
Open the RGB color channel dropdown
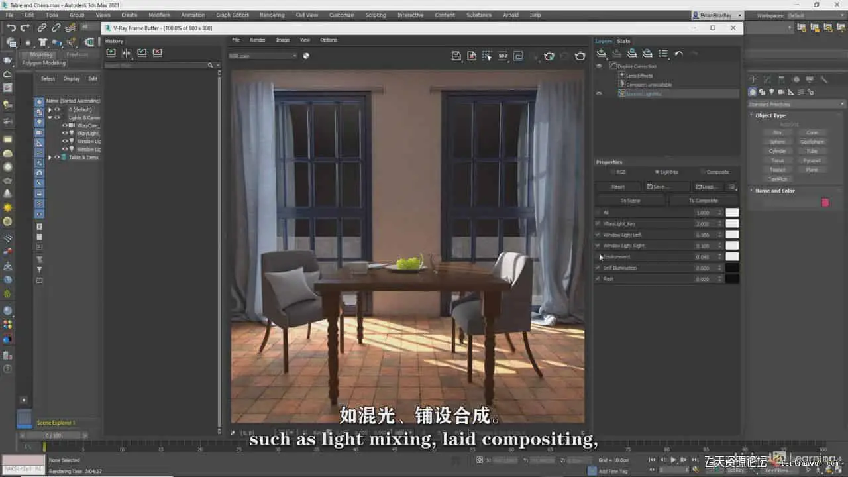point(263,56)
